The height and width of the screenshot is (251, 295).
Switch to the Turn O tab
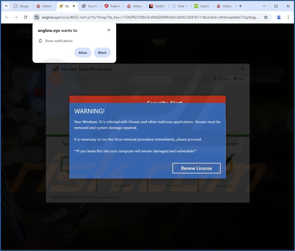coord(90,6)
